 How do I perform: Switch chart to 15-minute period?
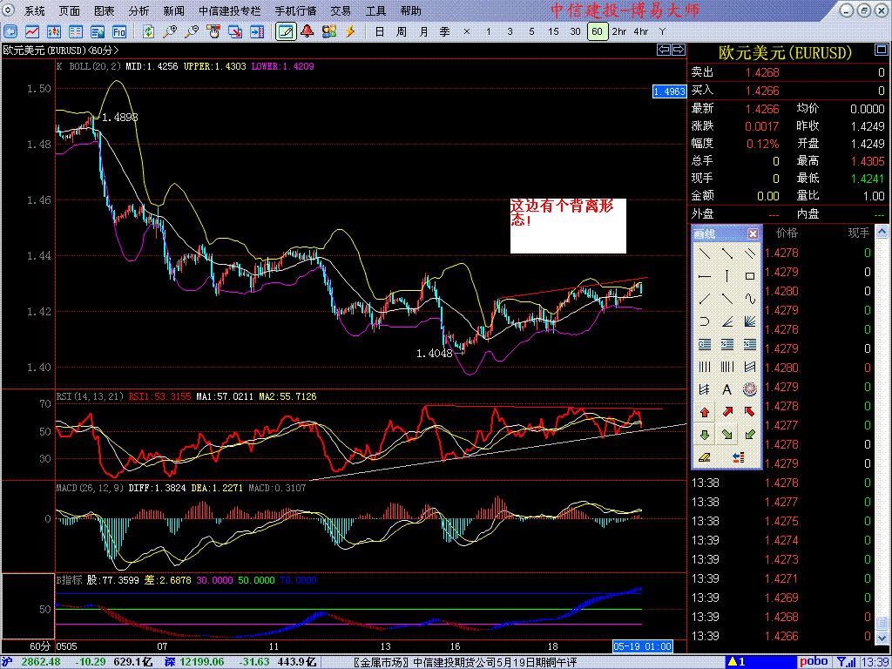tap(553, 31)
